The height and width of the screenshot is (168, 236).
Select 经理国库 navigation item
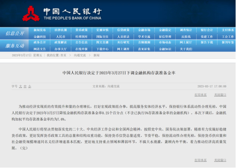tap(82, 37)
